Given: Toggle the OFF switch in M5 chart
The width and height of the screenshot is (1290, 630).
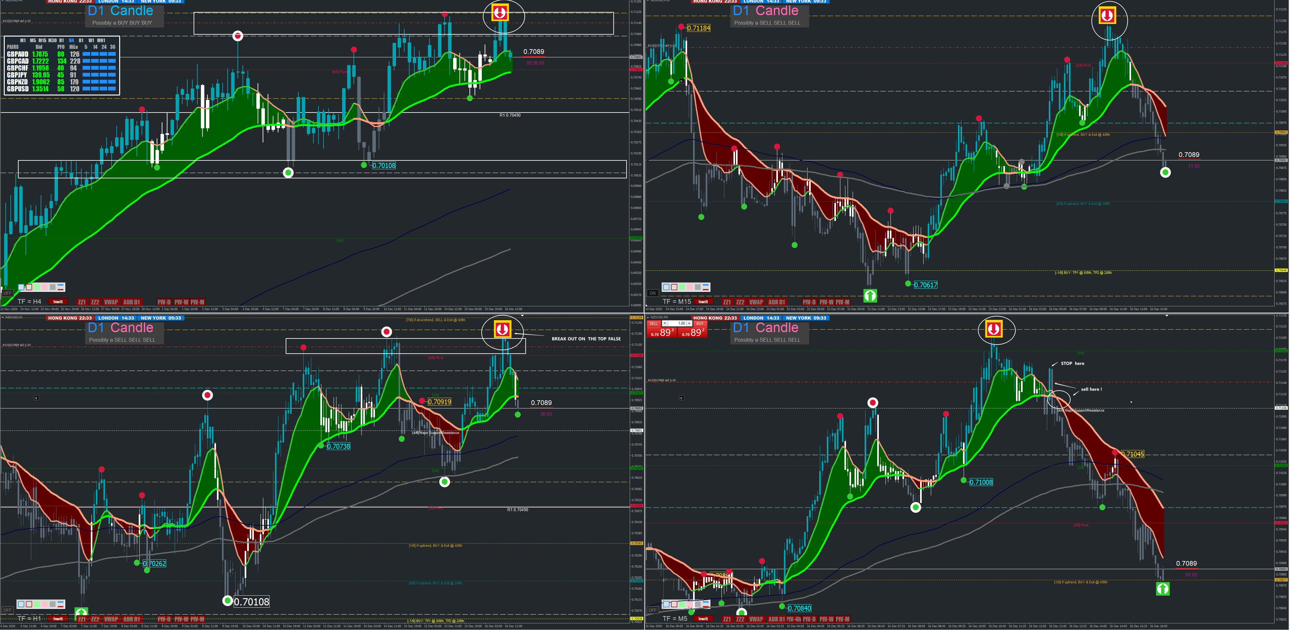Looking at the screenshot, I should coord(652,610).
